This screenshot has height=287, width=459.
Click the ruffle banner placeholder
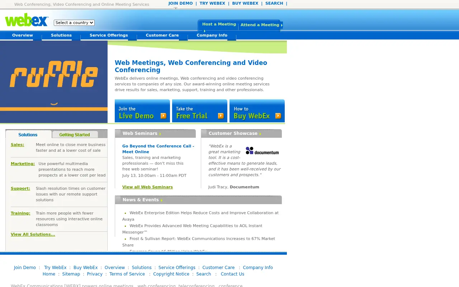(x=54, y=82)
